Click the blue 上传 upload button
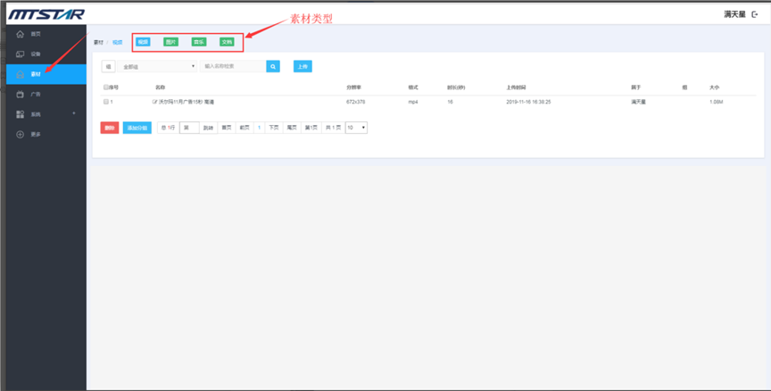Screen dimensions: 771x391 pos(303,66)
